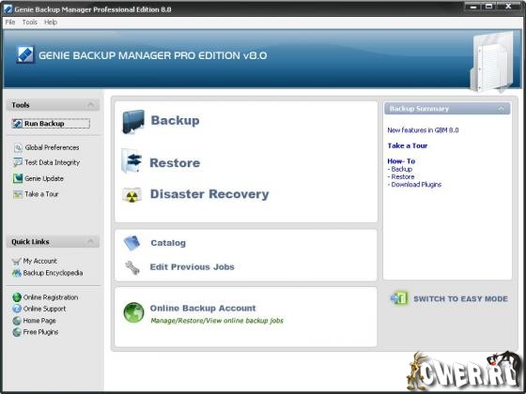Open Online Backup Account heading
Image resolution: width=526 pixels, height=394 pixels.
203,309
